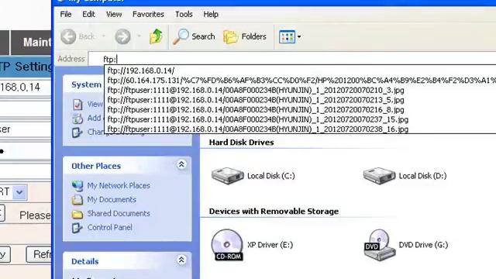Viewport: 496px width, 279px height.
Task: Open the Favorites menu
Action: pos(148,14)
